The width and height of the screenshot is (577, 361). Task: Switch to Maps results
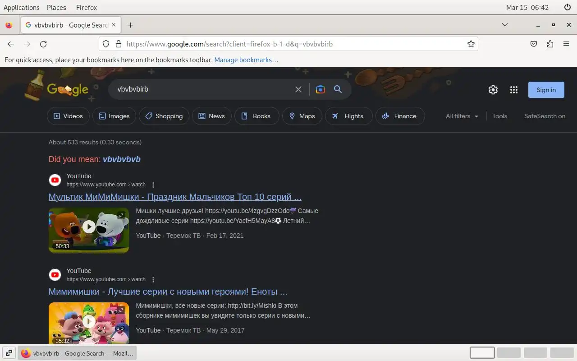[302, 116]
